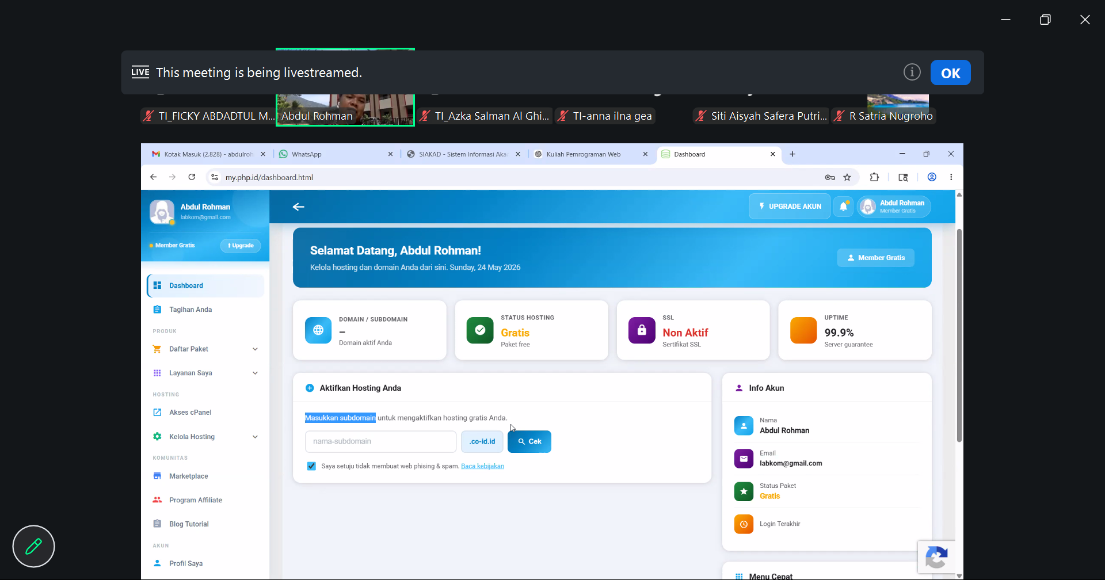Screen dimensions: 1105x580
Task: Click the back arrow in dashboard header
Action: point(298,207)
